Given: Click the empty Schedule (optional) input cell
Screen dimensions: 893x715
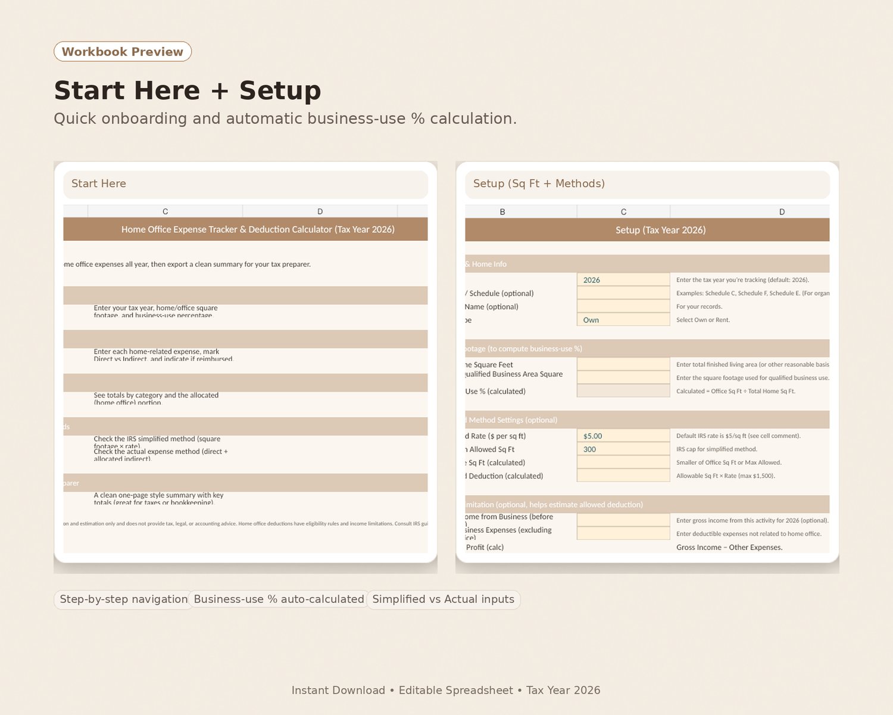Looking at the screenshot, I should coord(623,293).
